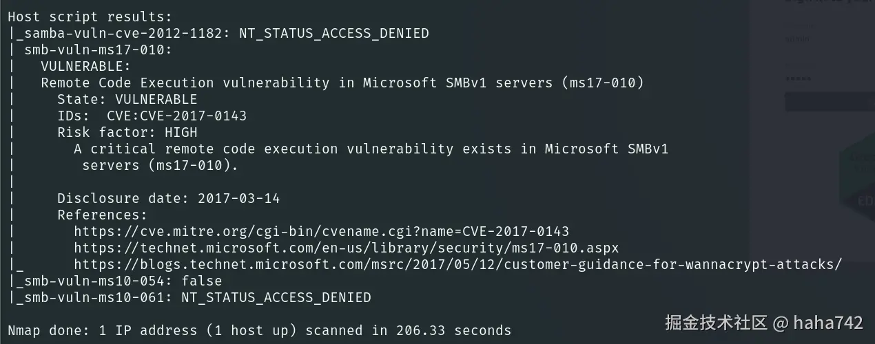Click the "Nmap done" summary line

[x=259, y=330]
